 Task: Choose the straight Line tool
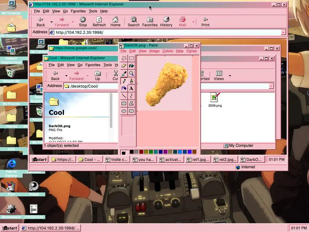click(124, 96)
